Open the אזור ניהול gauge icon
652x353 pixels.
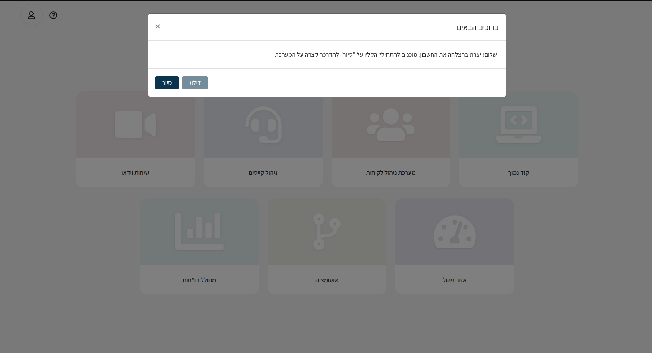(x=454, y=232)
